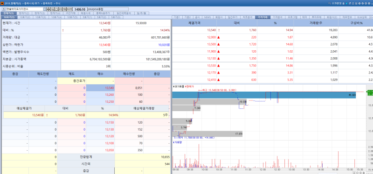Select the 5호가(1) tab
Screen dimensions: 373x174
tap(87, 17)
